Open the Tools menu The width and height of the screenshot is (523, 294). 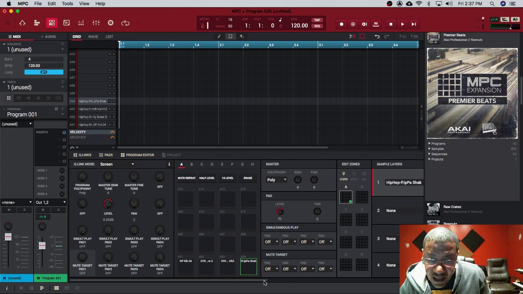pyautogui.click(x=67, y=4)
